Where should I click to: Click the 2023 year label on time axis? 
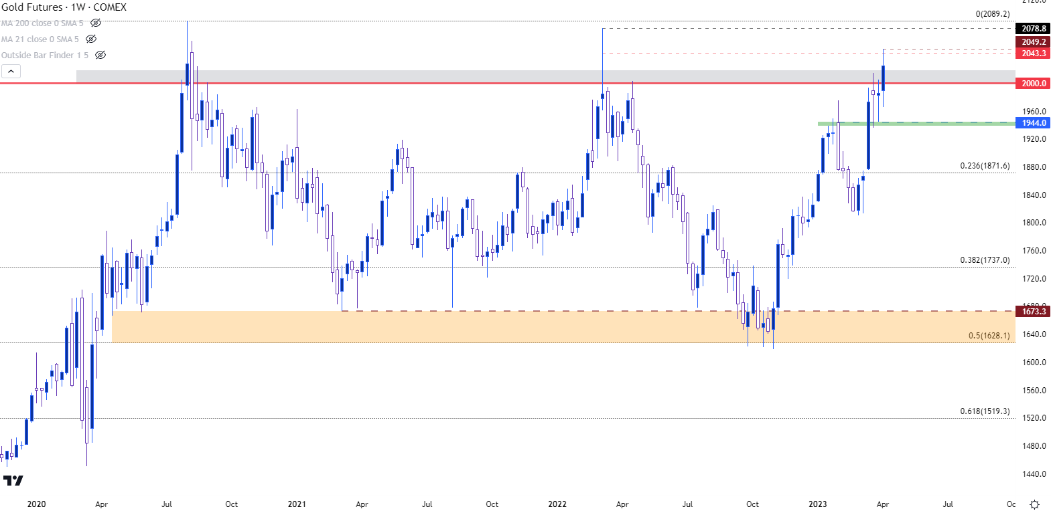(x=818, y=504)
